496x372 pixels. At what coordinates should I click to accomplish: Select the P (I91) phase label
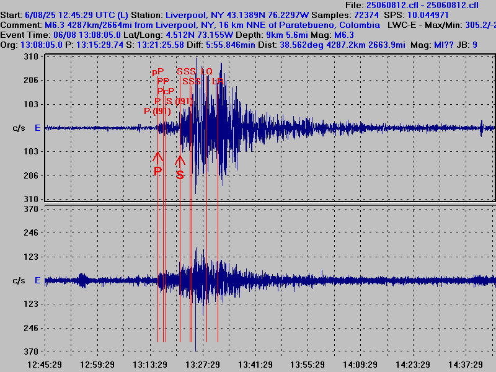coord(157,111)
